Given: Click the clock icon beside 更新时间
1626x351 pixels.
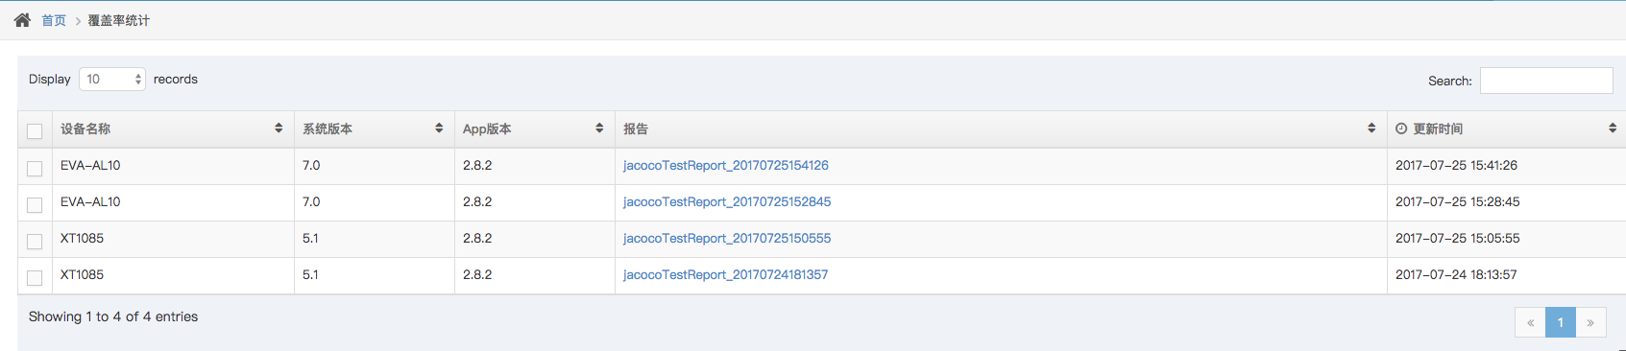Looking at the screenshot, I should [x=1401, y=129].
